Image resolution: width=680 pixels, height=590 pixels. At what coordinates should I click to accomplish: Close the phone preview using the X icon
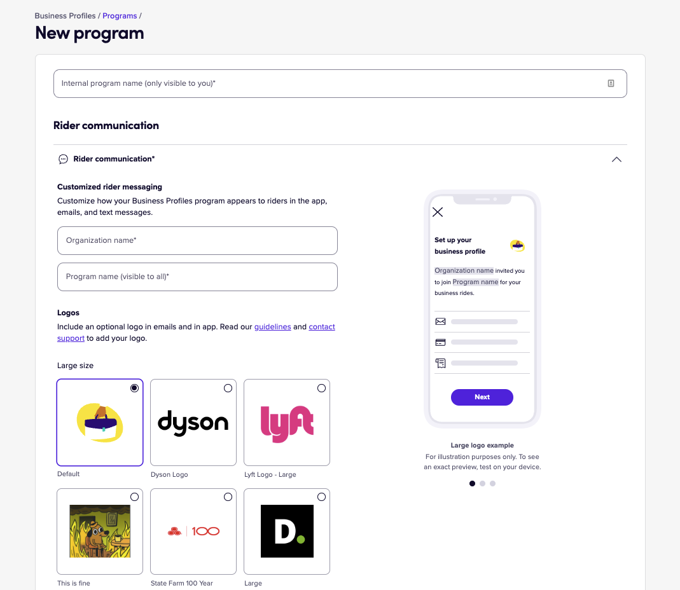click(x=438, y=212)
